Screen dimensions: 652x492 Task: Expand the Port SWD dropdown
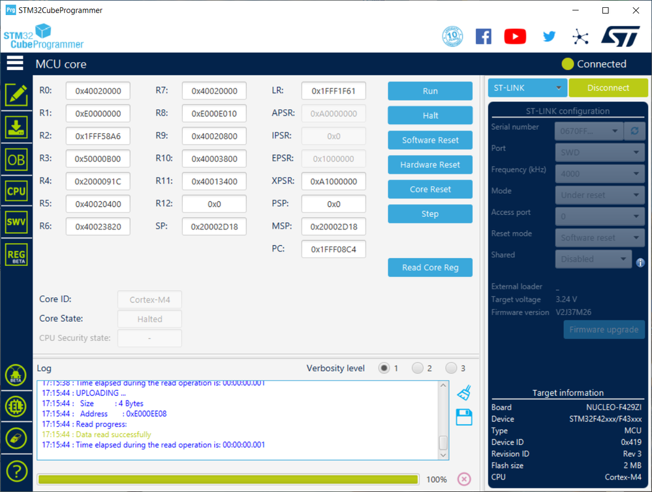pos(600,152)
